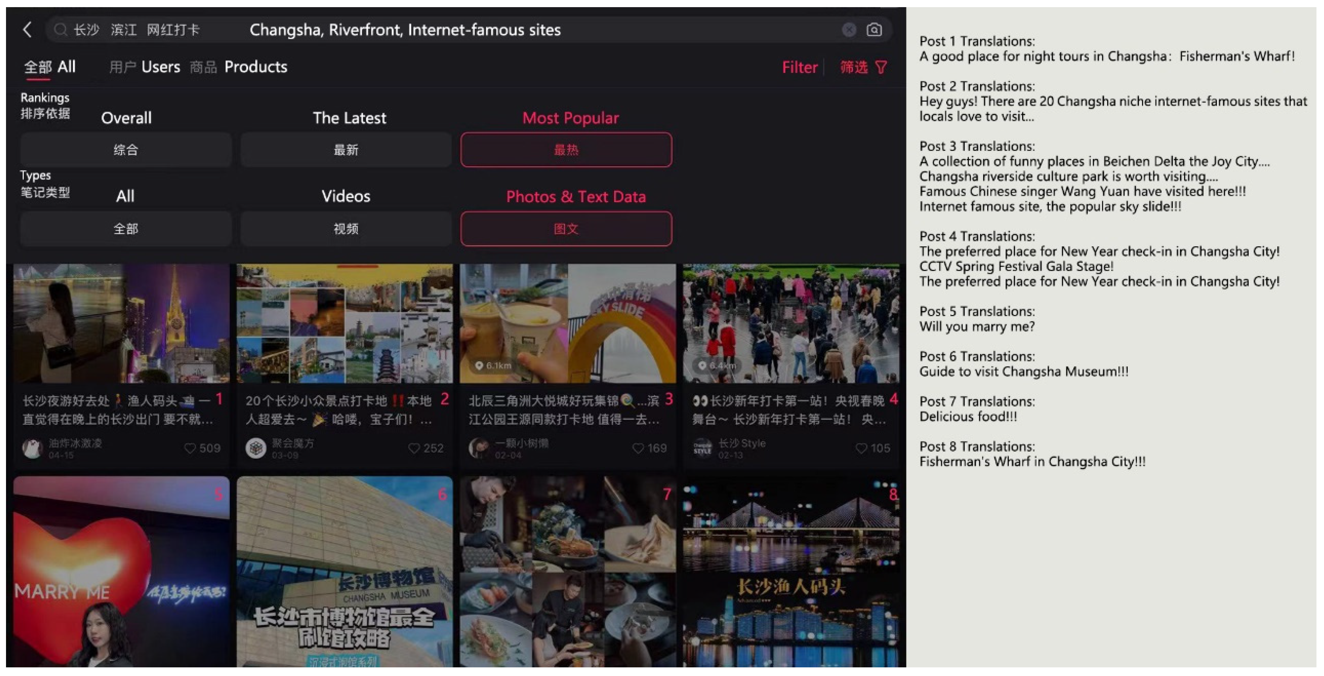Image resolution: width=1324 pixels, height=676 pixels.
Task: Choose 图文 Photos and Text type
Action: [x=566, y=229]
